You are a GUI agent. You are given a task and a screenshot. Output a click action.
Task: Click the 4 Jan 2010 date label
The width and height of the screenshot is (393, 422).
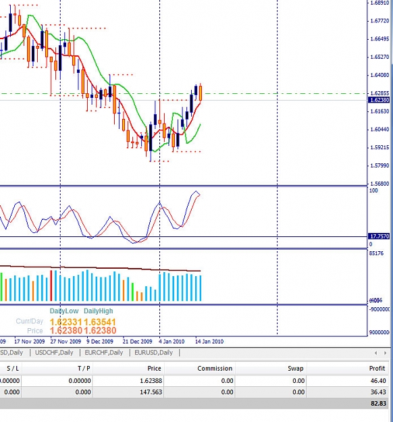point(172,342)
